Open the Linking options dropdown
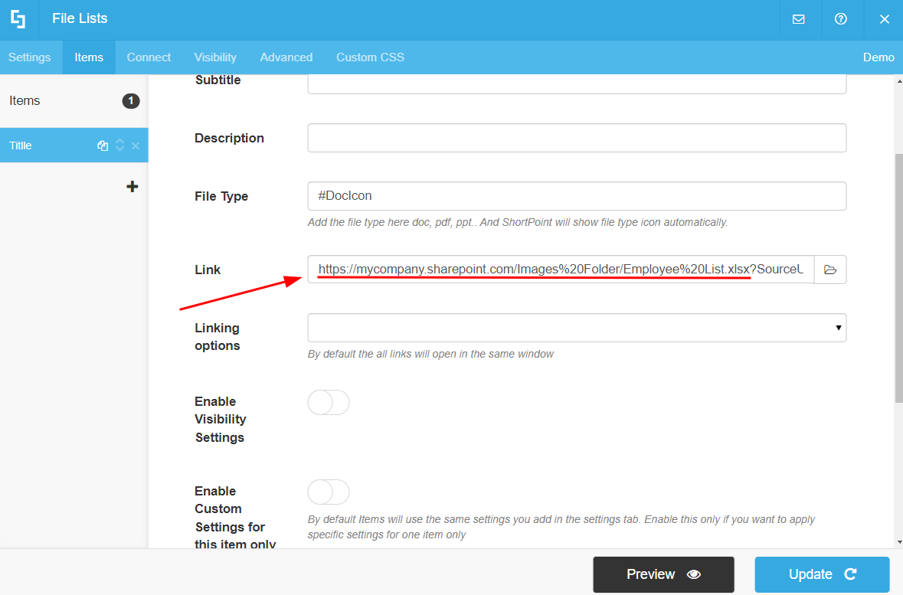Viewport: 903px width, 595px height. pos(574,328)
